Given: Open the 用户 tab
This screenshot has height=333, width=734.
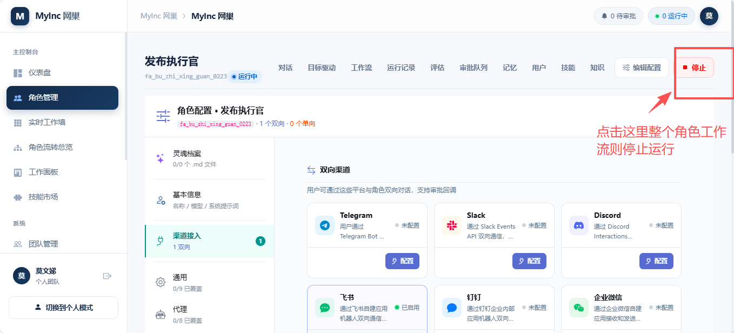Looking at the screenshot, I should click(539, 68).
